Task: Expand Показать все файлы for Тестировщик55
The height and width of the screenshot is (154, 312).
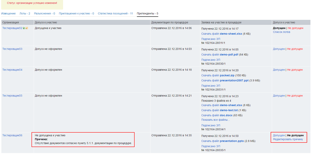Action: pos(216,120)
